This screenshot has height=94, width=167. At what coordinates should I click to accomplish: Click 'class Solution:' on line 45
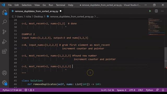click(x=32, y=81)
